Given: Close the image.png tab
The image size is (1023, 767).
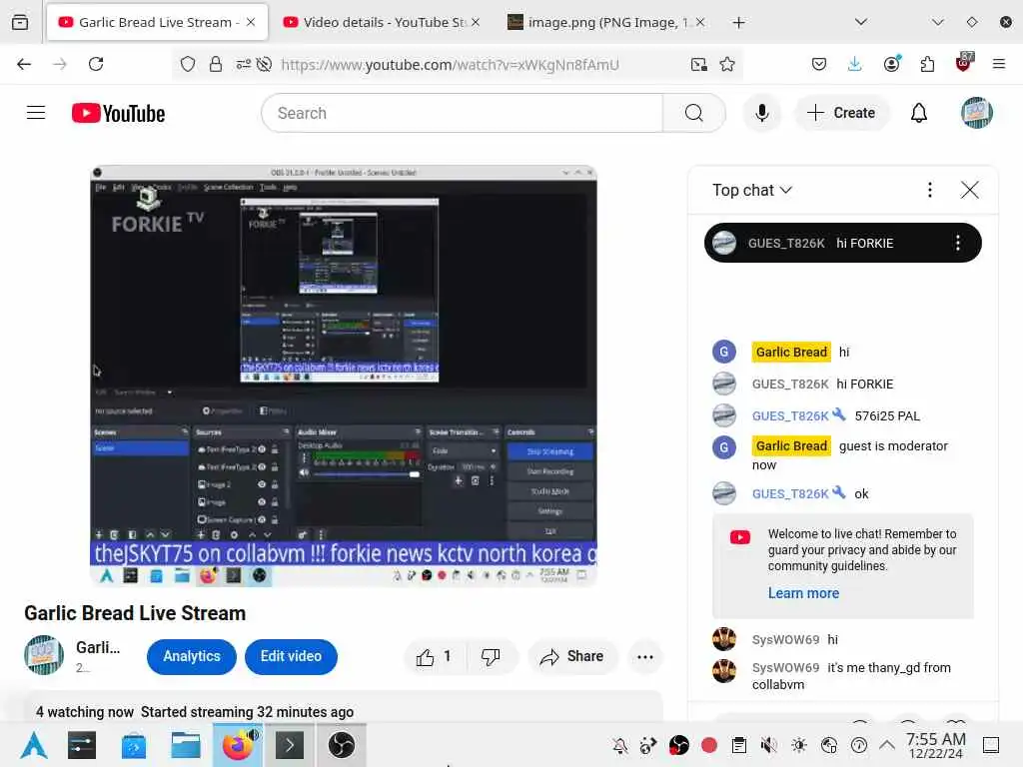Looking at the screenshot, I should 700,22.
